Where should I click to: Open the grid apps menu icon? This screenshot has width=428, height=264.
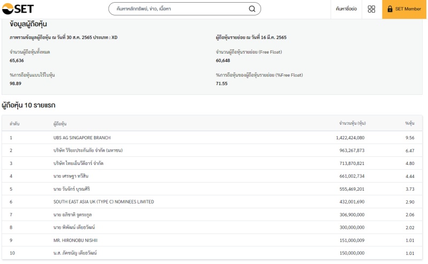tap(371, 9)
